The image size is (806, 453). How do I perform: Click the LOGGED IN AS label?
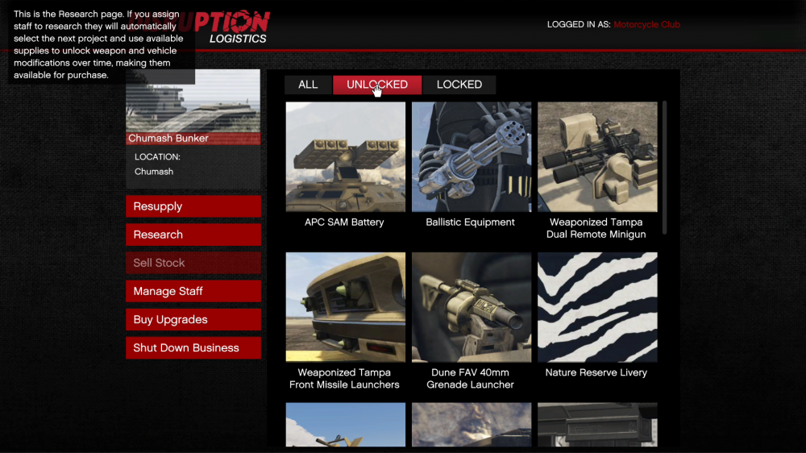pos(578,24)
